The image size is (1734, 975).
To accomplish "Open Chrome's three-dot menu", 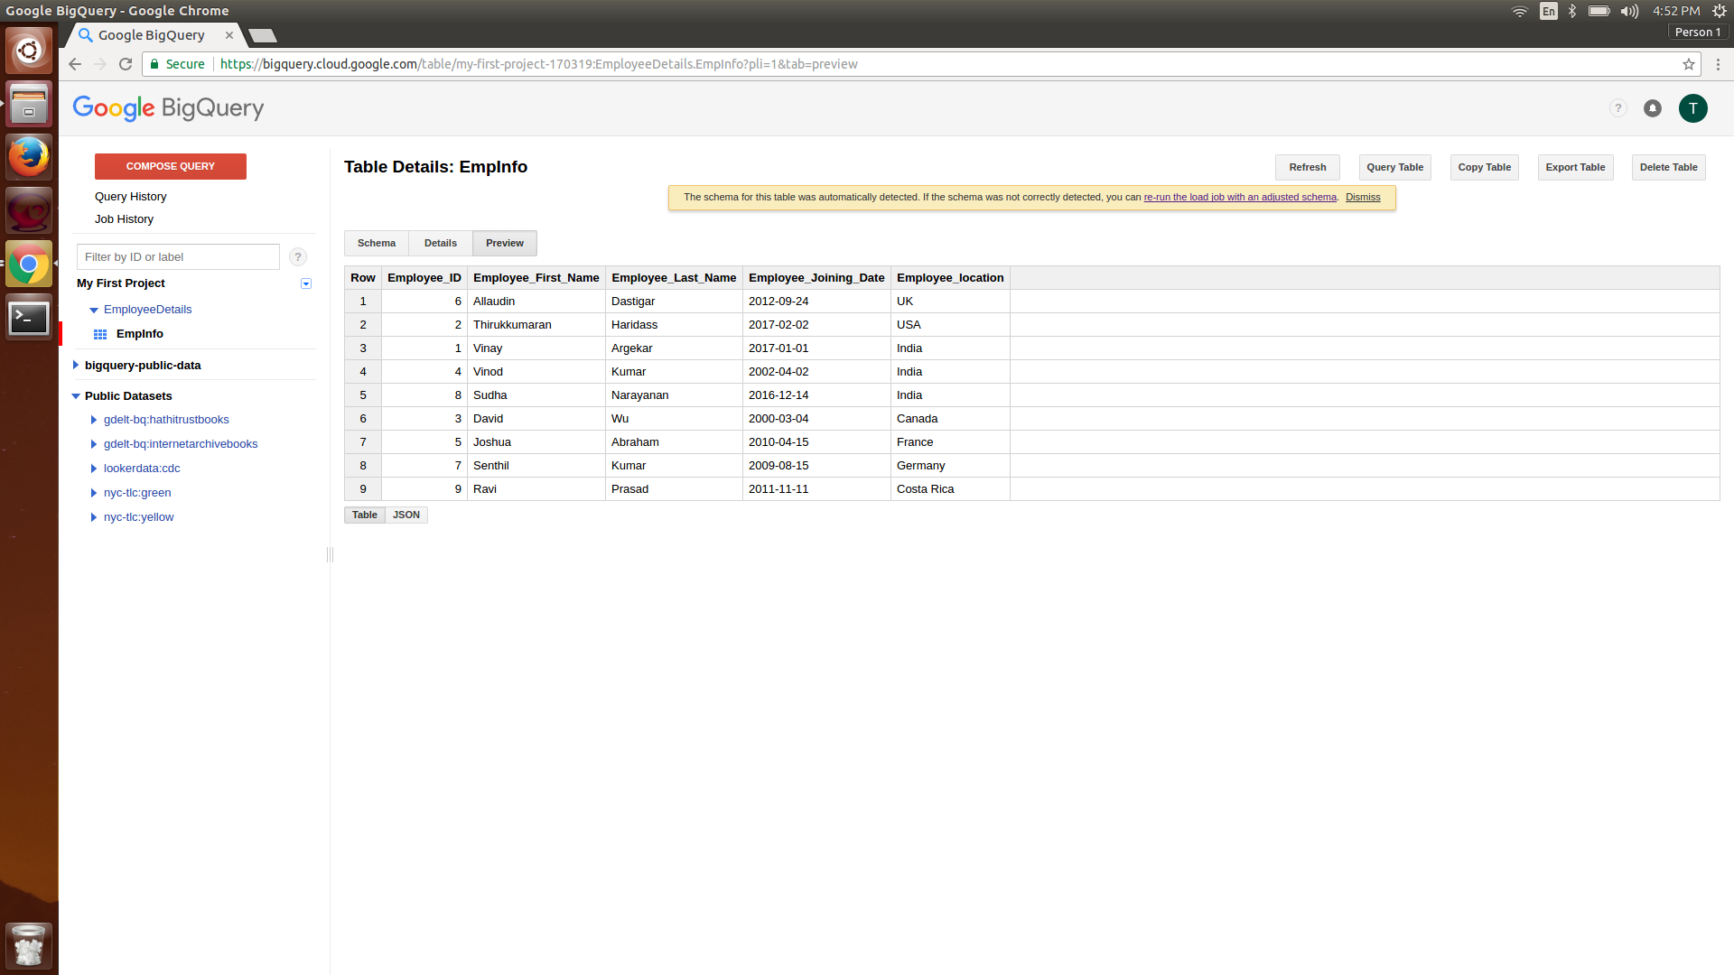I will [x=1718, y=64].
